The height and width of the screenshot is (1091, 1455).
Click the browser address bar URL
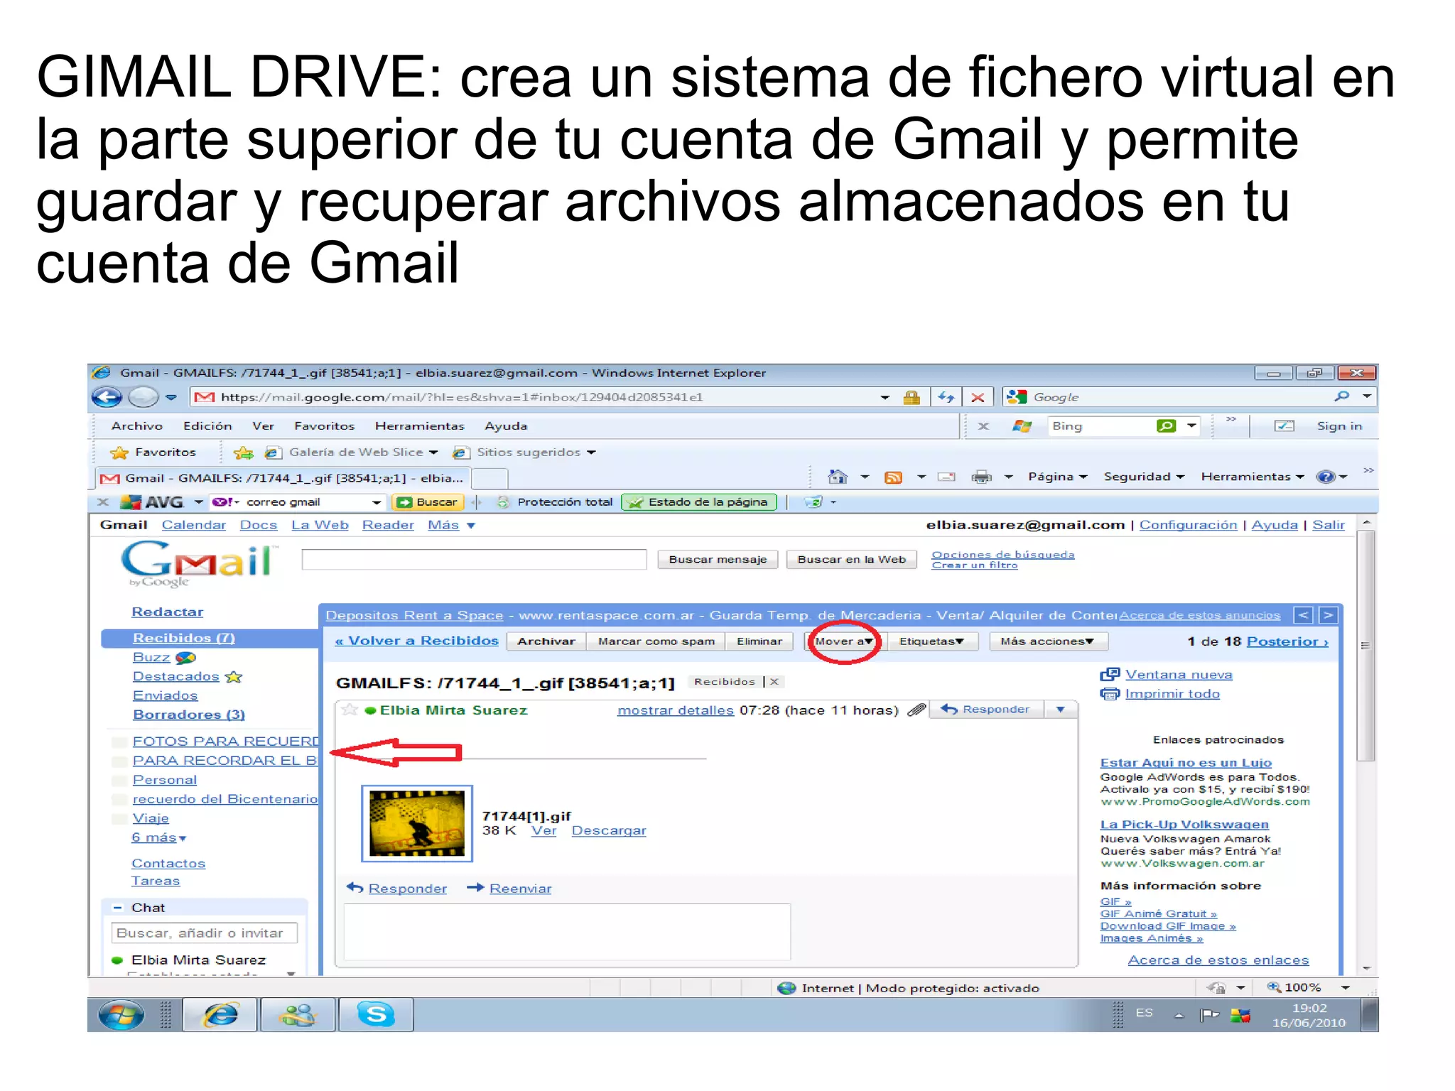(x=462, y=397)
